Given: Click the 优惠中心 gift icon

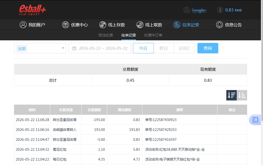Looking at the screenshot, I should pyautogui.click(x=66, y=25).
